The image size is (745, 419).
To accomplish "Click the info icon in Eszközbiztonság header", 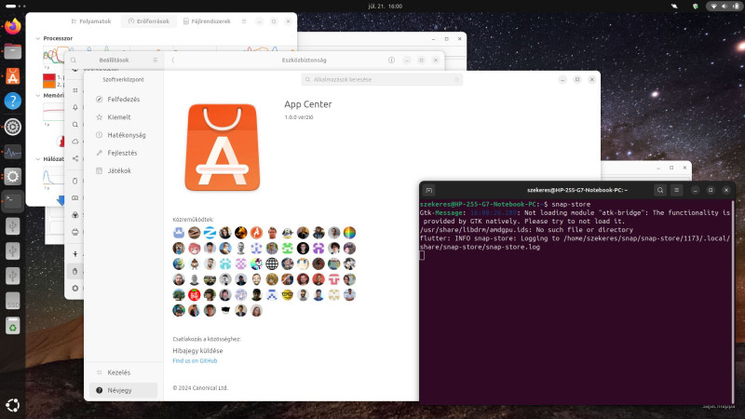I will 391,61.
